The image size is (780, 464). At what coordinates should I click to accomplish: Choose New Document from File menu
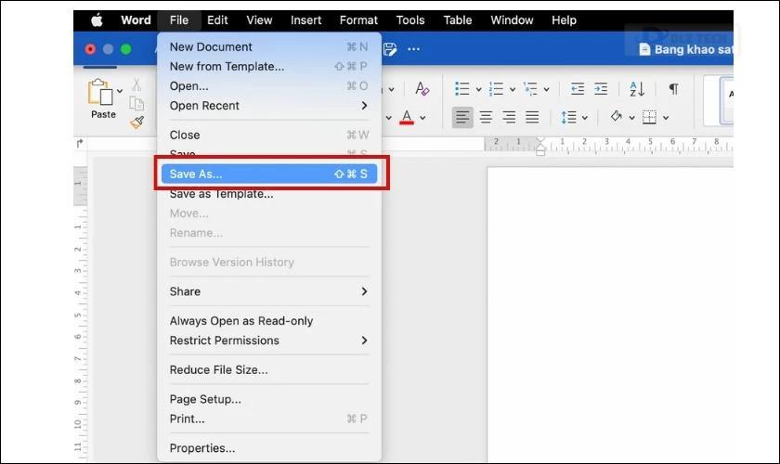tap(269, 46)
